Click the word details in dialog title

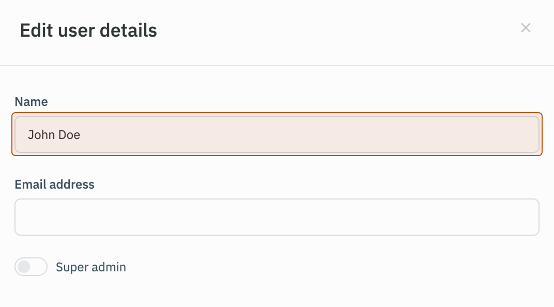pos(128,30)
